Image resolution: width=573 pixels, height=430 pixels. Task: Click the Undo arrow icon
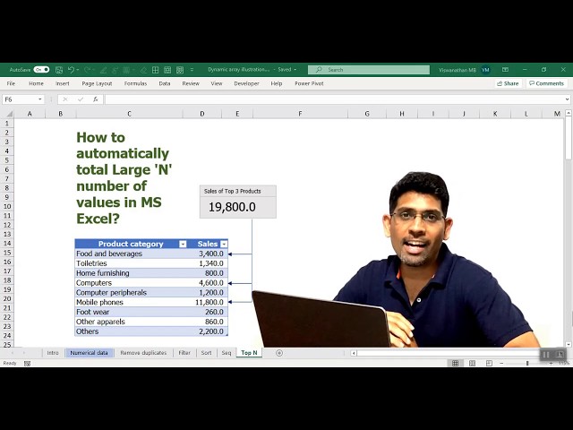[x=71, y=70]
